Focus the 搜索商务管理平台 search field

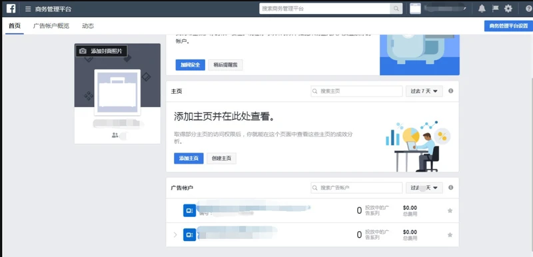coord(324,9)
